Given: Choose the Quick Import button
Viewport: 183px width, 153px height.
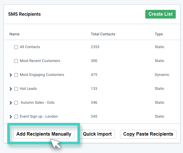Looking at the screenshot, I should tap(97, 134).
